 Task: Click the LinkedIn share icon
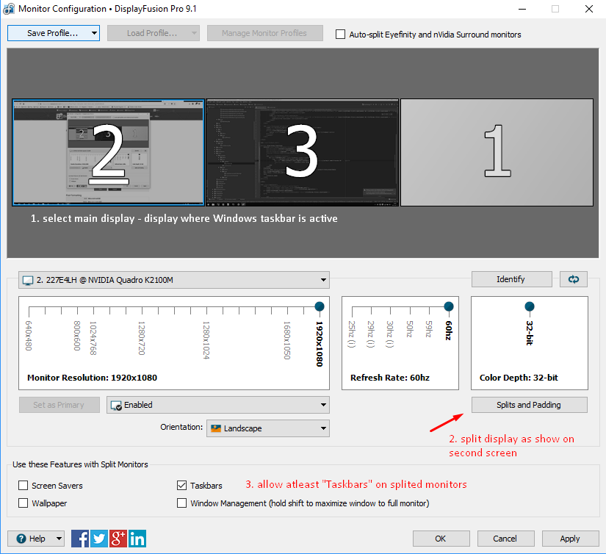click(x=137, y=539)
